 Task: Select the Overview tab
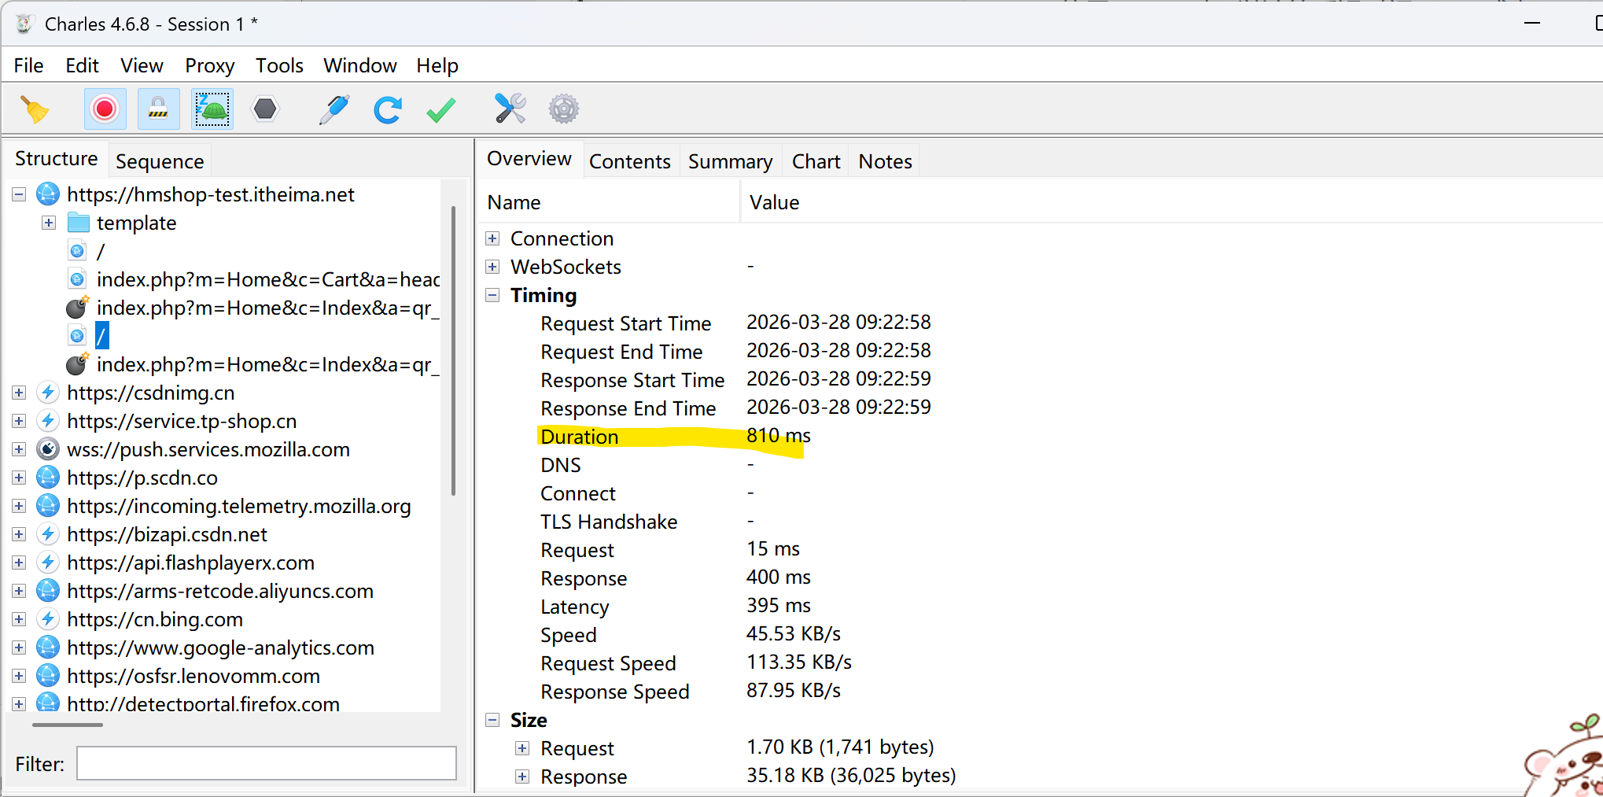[x=529, y=159]
